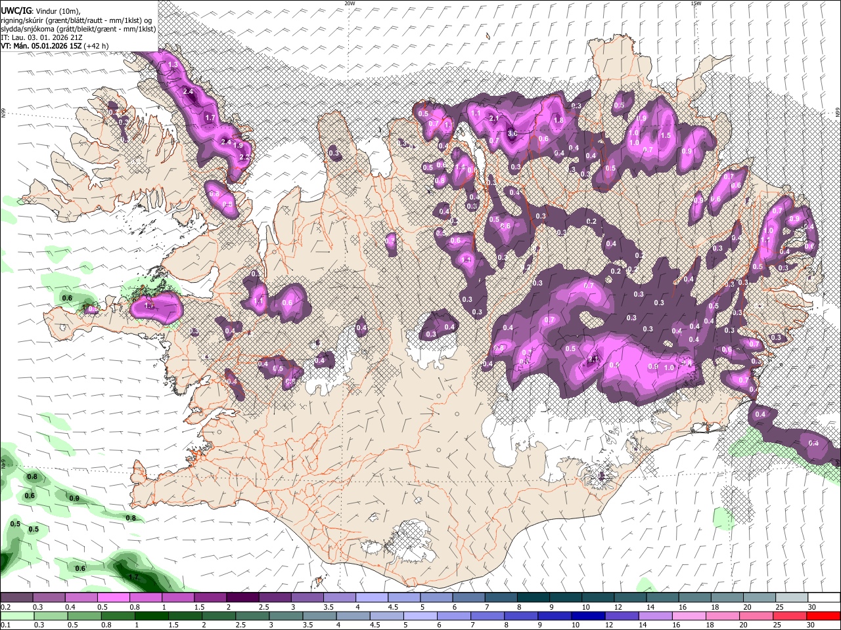
Task: Click the lavender 14–16 rain legend swatch
Action: (x=655, y=616)
